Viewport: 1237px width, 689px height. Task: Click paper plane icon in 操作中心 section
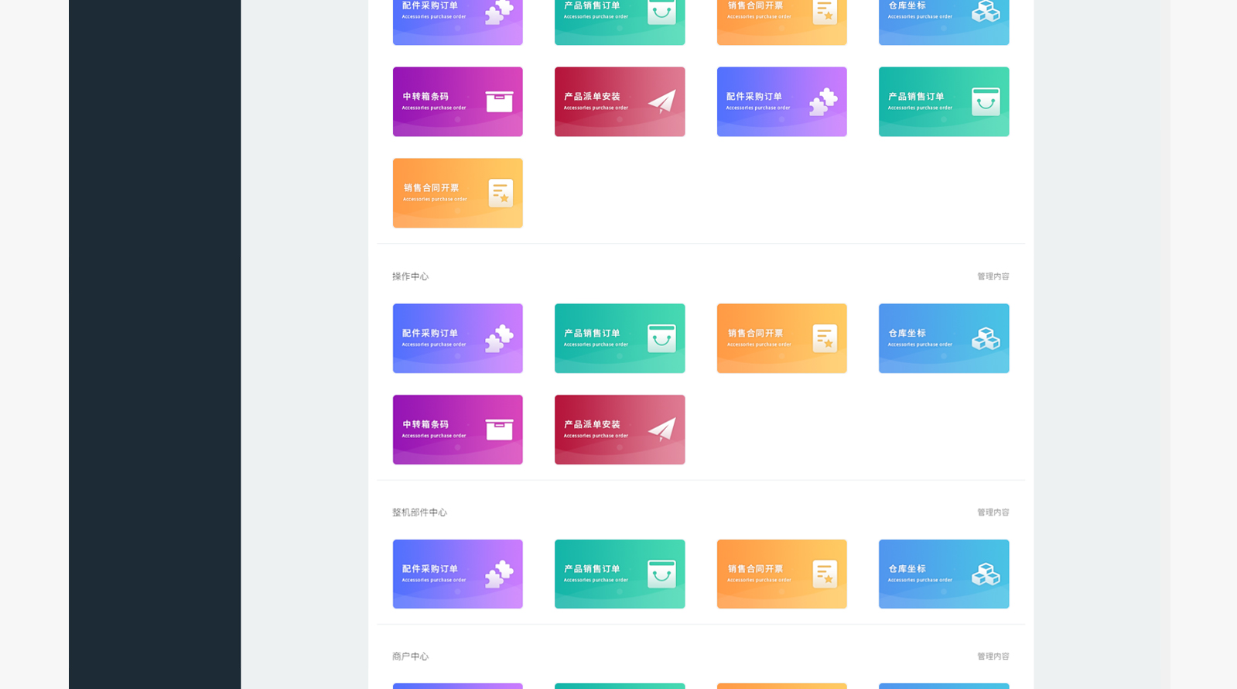[x=661, y=429]
